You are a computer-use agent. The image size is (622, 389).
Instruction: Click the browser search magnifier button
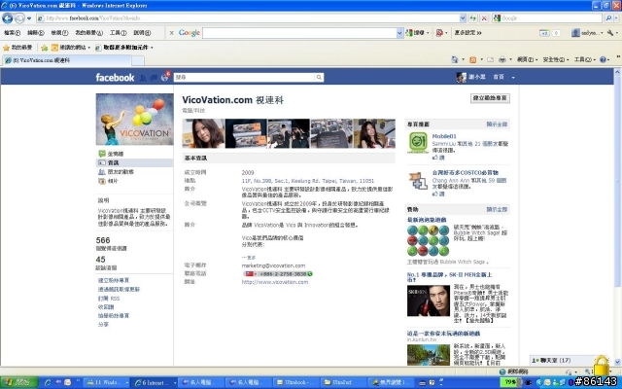tap(608, 18)
